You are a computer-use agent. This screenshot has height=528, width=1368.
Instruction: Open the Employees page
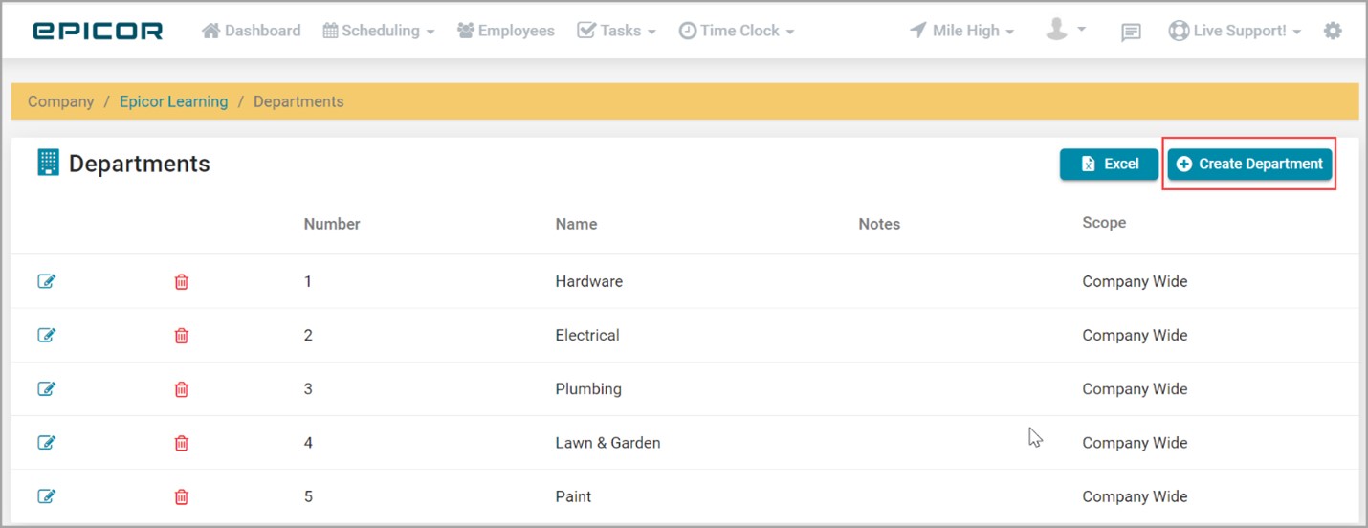506,31
